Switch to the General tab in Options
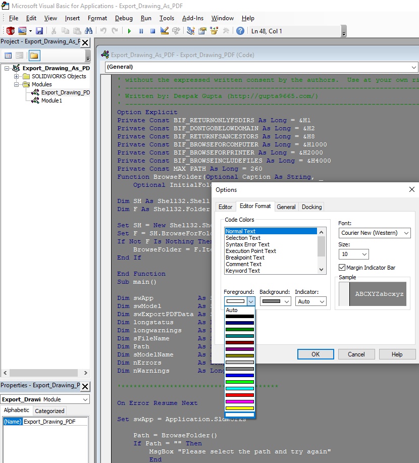The image size is (419, 463). (286, 207)
